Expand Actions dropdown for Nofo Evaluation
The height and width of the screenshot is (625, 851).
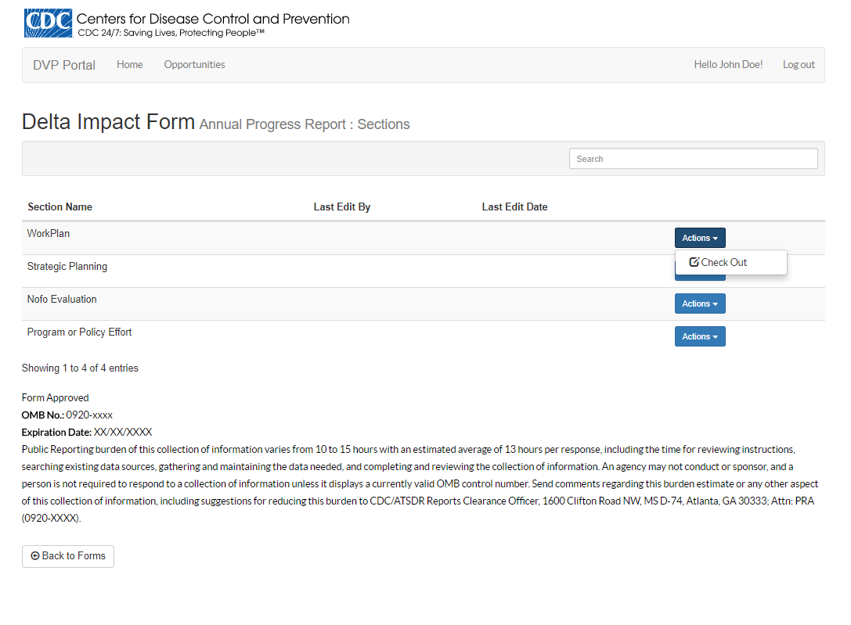pos(700,304)
